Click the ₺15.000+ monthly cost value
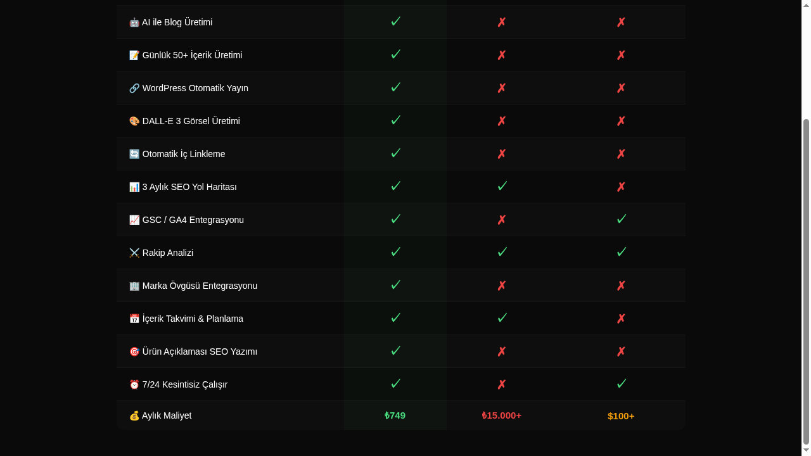811x456 pixels. [501, 415]
